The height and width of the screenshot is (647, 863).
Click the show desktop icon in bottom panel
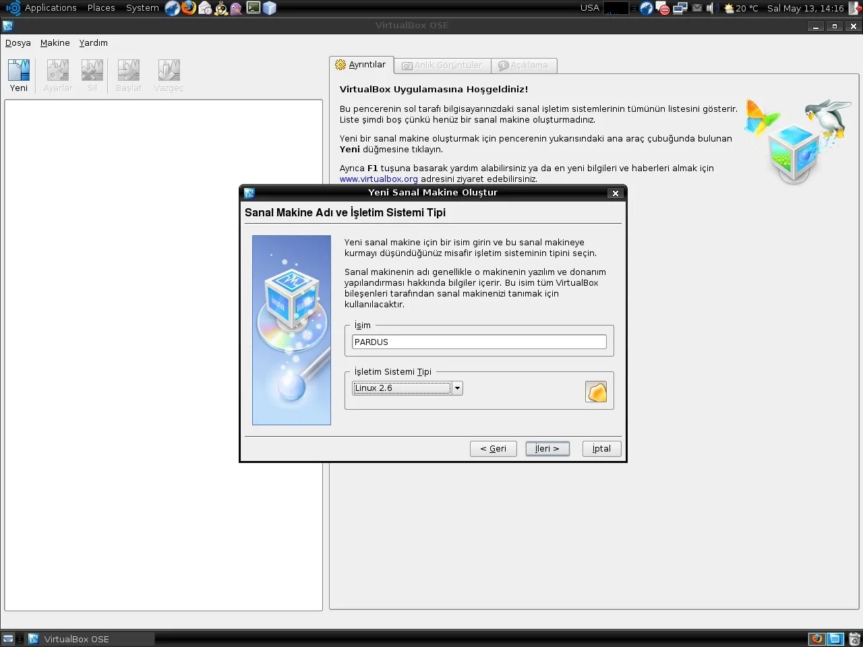pyautogui.click(x=8, y=639)
